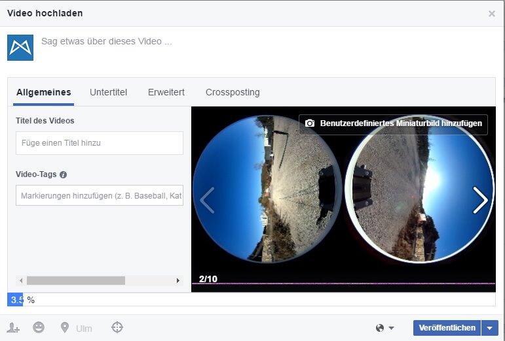The image size is (505, 341).
Task: Switch to the Untertitel tab
Action: click(x=108, y=92)
